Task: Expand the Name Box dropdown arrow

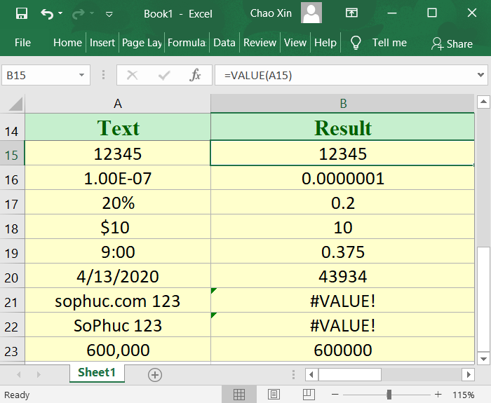Action: [x=83, y=75]
